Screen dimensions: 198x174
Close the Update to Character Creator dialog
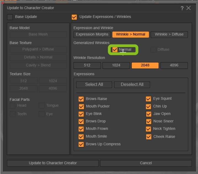189,8
